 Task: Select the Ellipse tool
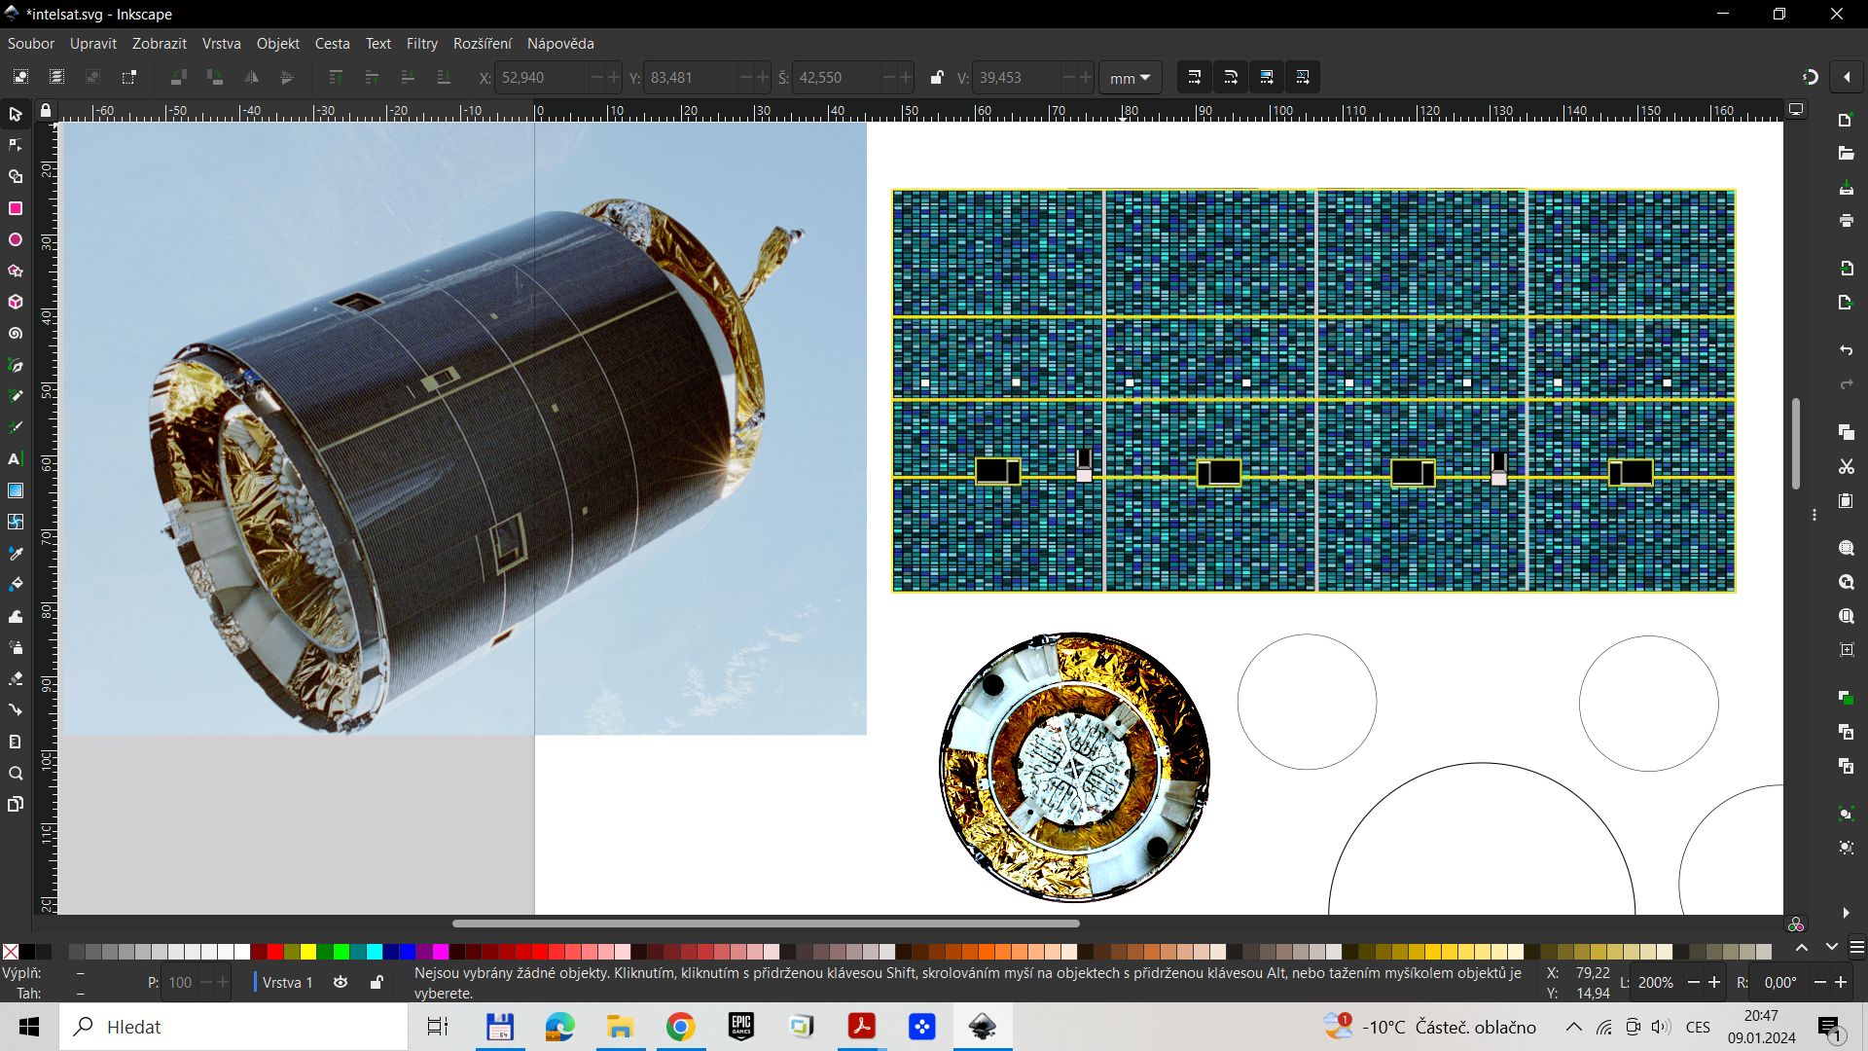click(x=16, y=239)
